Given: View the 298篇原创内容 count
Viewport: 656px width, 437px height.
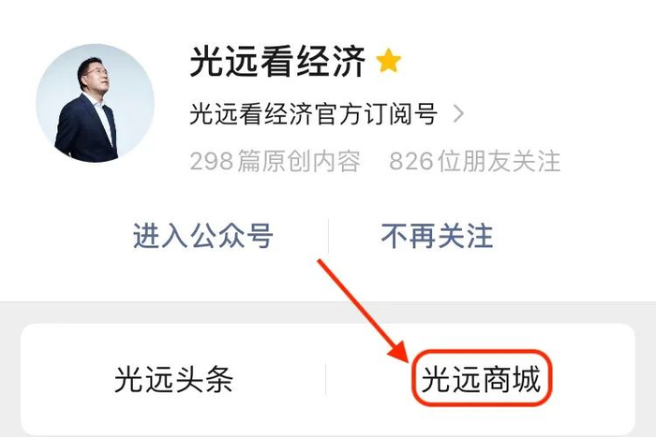Looking at the screenshot, I should 275,161.
